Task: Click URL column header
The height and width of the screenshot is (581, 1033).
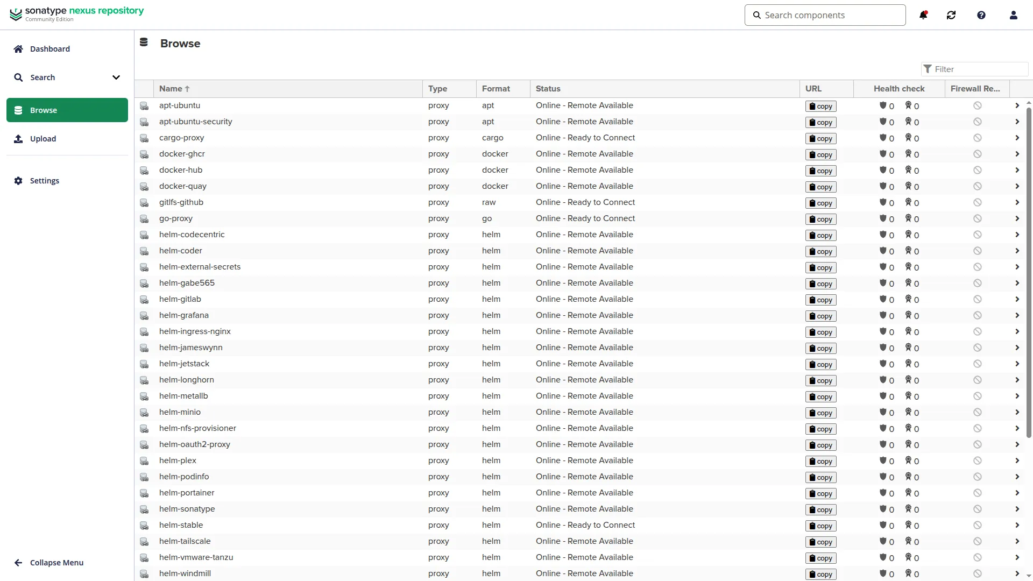Action: coord(826,89)
